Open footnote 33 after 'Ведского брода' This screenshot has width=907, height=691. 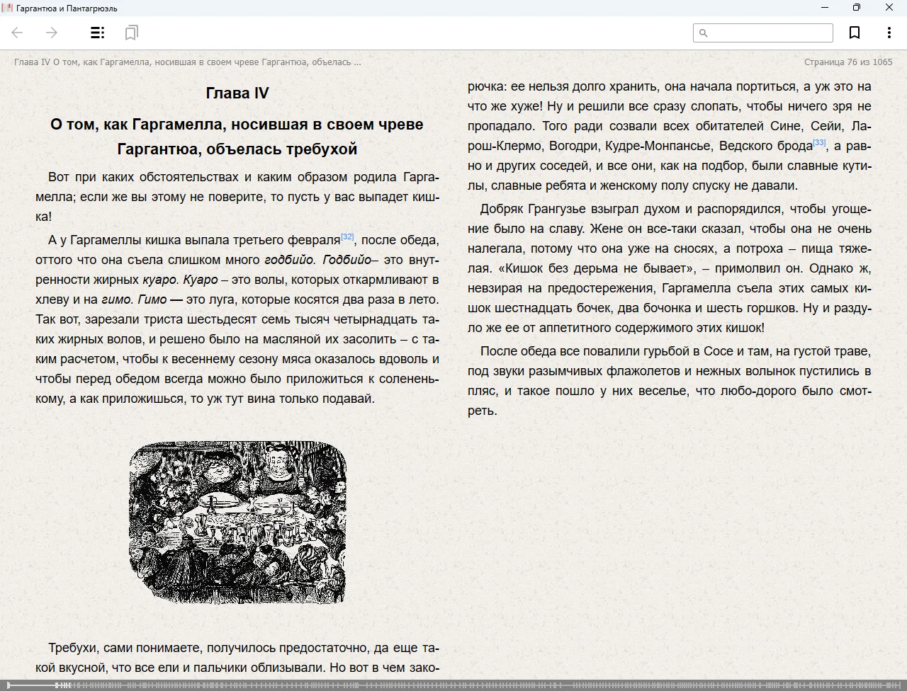point(819,142)
